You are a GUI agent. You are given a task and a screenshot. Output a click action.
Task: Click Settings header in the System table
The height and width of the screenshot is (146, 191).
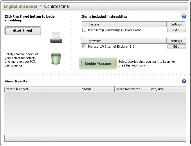(176, 24)
